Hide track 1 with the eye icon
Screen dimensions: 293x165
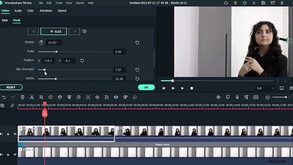pos(15,154)
